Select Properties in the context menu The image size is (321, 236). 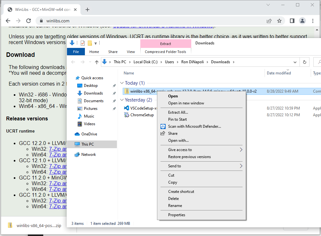tap(177, 215)
